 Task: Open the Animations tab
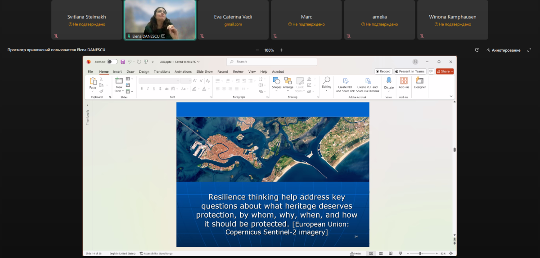[183, 71]
